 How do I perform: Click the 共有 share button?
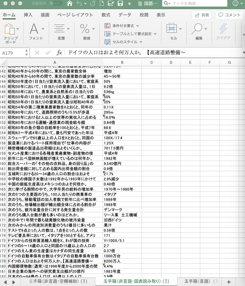pyautogui.click(x=202, y=15)
